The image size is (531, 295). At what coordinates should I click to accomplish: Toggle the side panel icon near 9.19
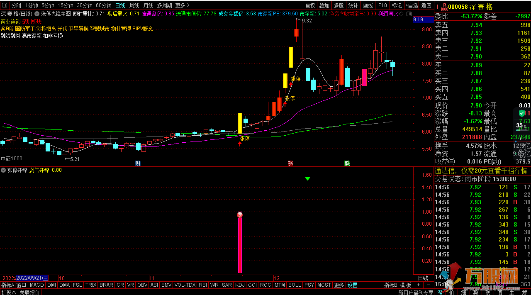click(x=409, y=14)
